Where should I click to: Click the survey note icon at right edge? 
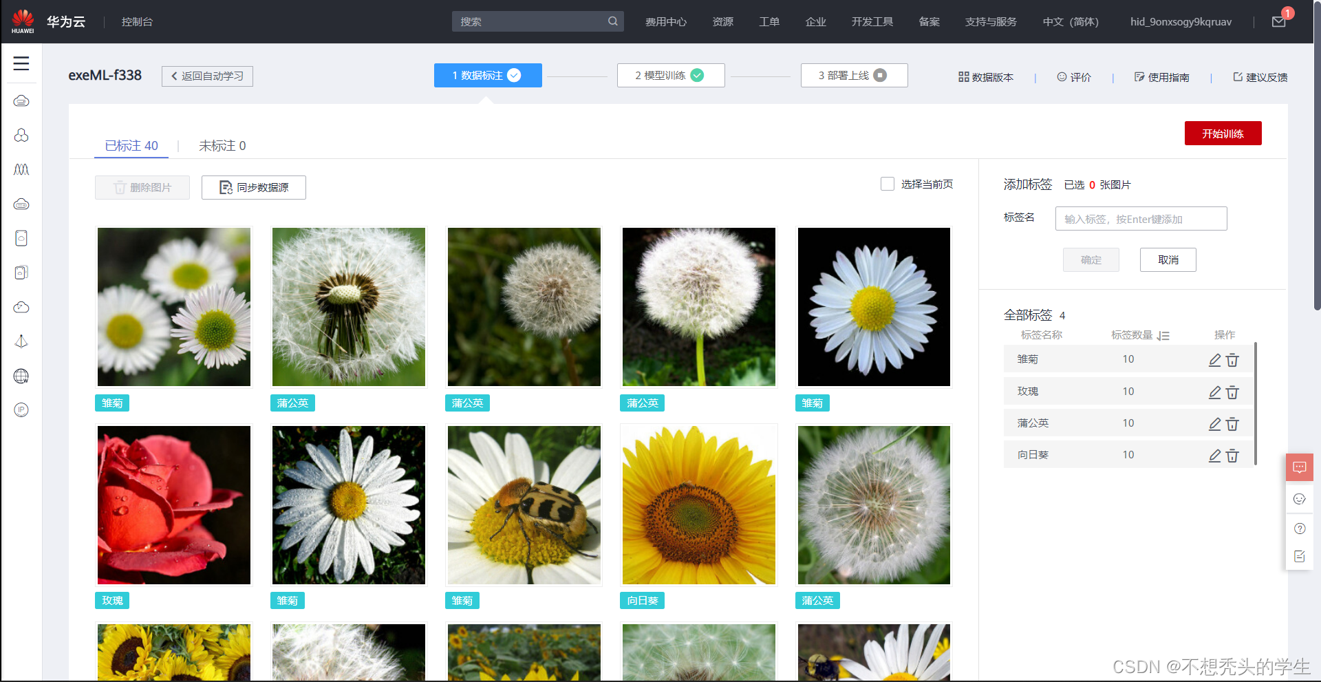pos(1299,556)
